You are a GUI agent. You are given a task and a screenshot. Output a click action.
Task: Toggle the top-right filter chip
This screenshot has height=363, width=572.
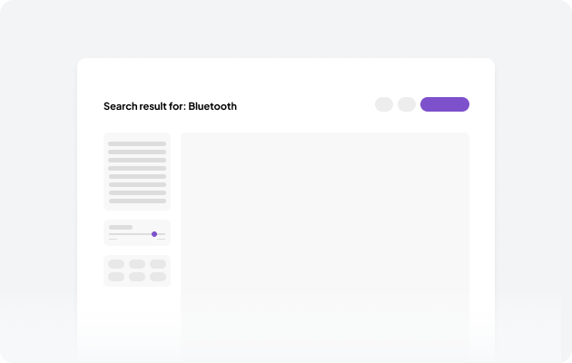[158, 264]
